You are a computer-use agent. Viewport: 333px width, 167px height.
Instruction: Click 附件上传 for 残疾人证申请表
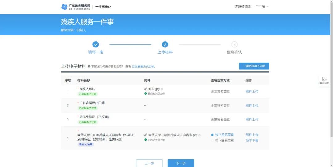click(x=252, y=135)
